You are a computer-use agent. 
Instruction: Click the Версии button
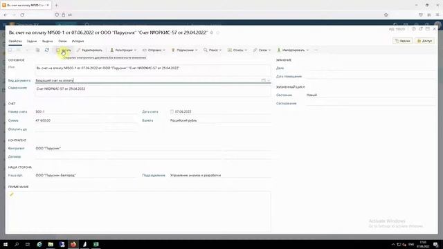[x=403, y=41]
